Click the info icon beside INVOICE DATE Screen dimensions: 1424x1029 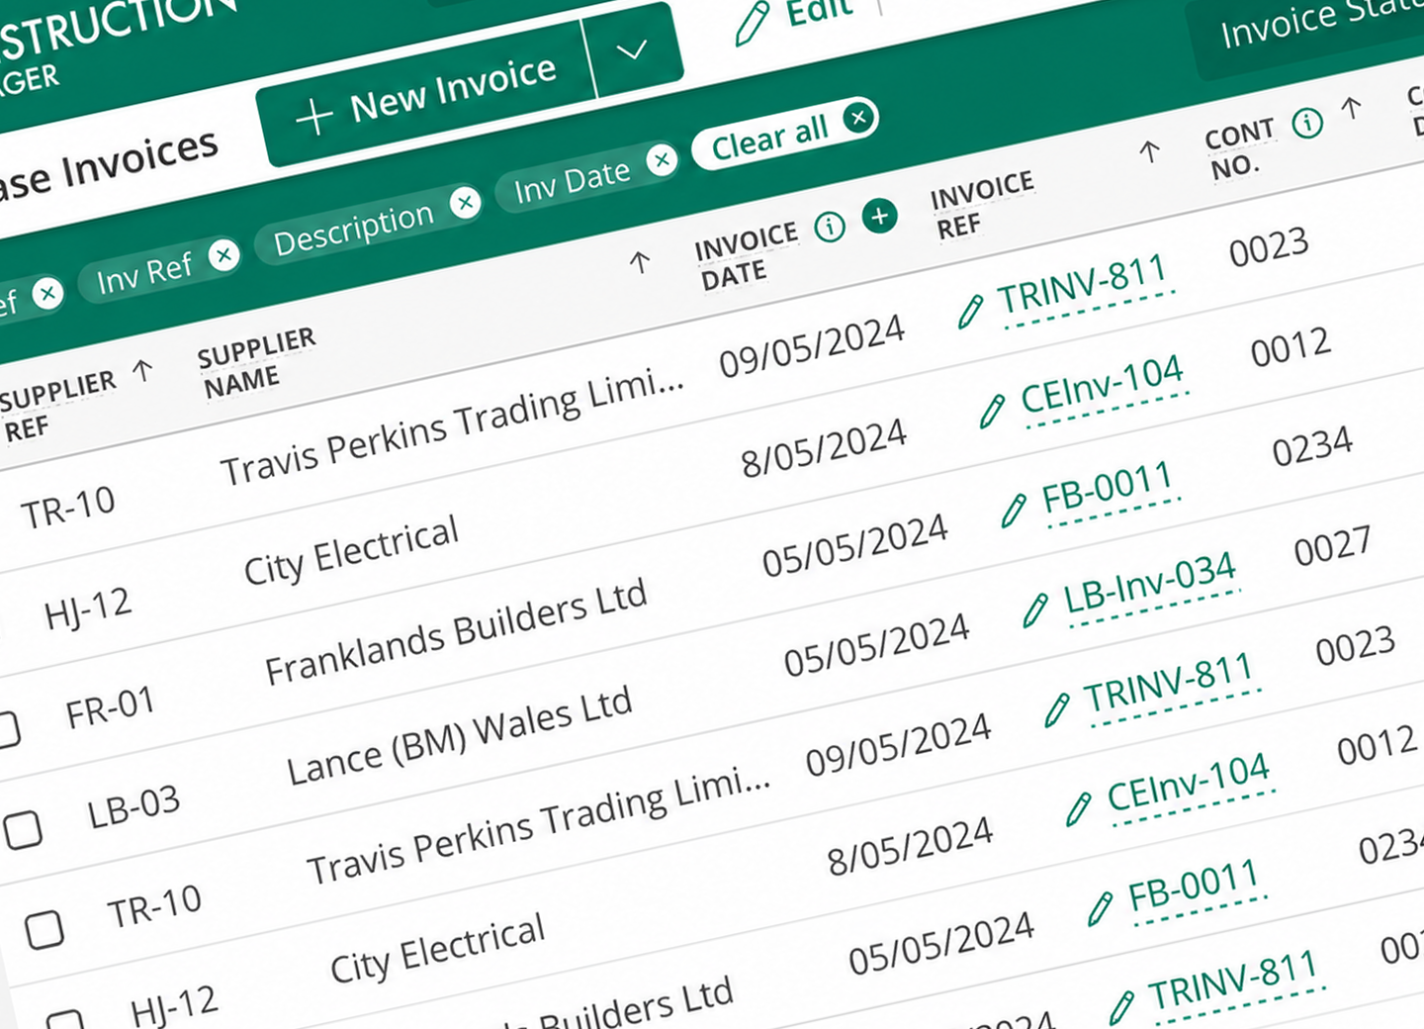pyautogui.click(x=830, y=227)
